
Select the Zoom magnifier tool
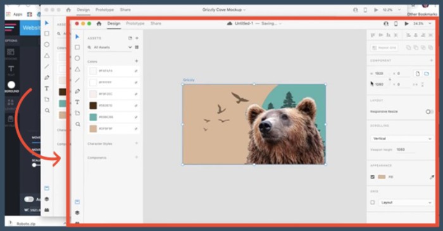coord(78,124)
